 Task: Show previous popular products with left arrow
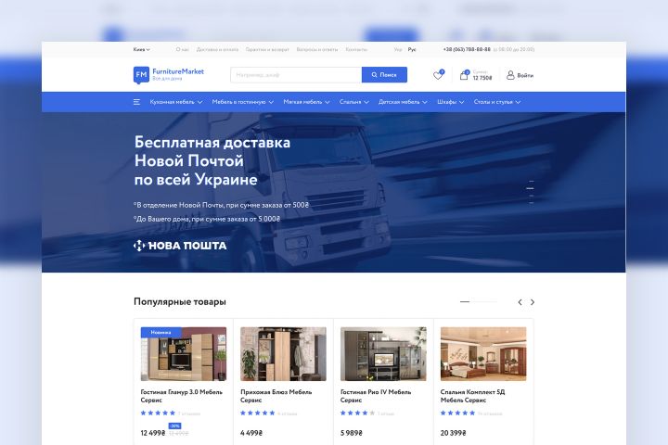[520, 302]
